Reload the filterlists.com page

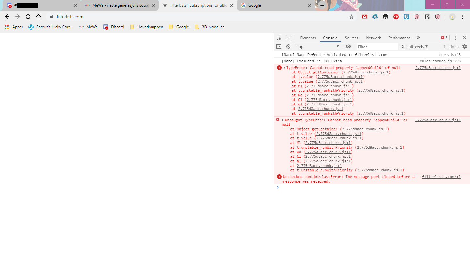point(28,17)
